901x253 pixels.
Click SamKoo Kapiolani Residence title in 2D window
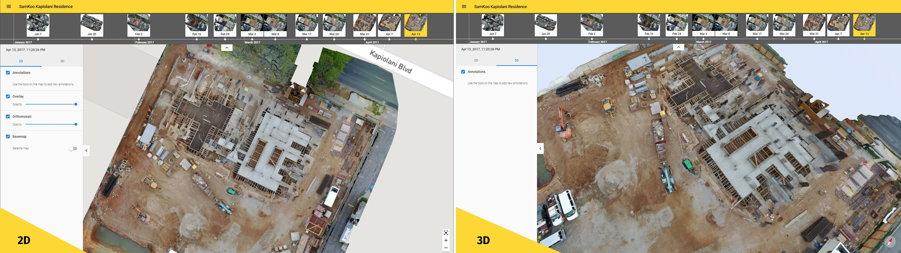point(46,7)
